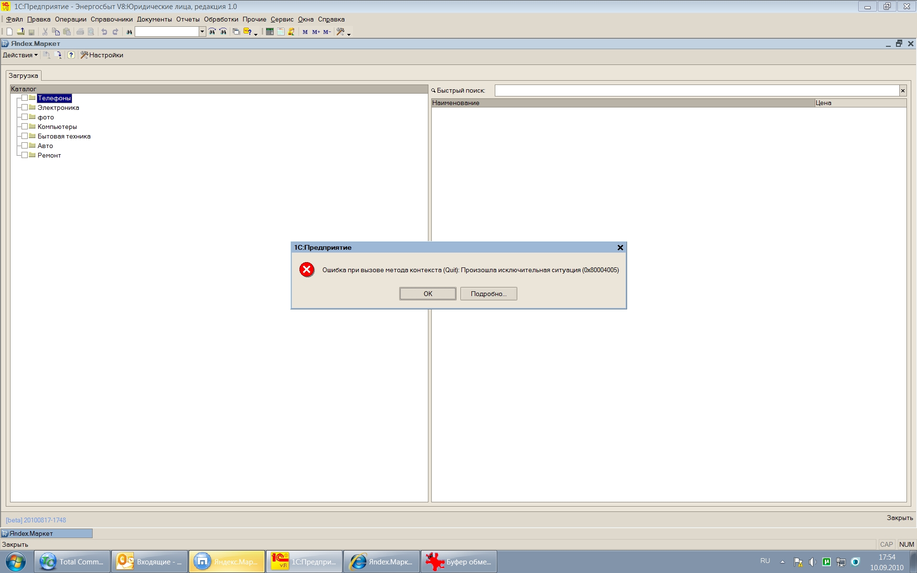Show hidden tray icons arrow
917x573 pixels.
coord(782,562)
